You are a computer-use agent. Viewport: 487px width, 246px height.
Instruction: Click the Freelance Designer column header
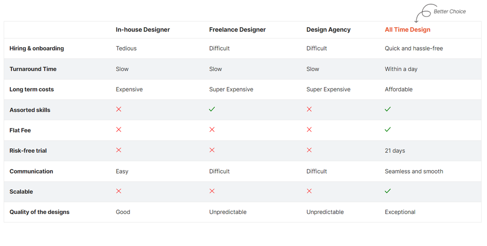pos(237,30)
